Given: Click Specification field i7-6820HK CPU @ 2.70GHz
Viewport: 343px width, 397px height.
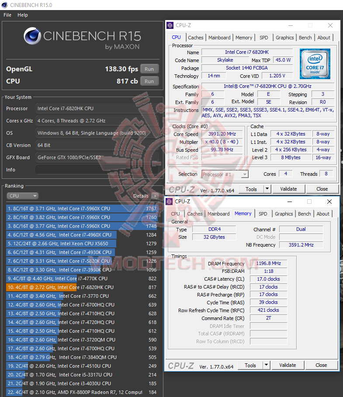Looking at the screenshot, I should point(267,86).
